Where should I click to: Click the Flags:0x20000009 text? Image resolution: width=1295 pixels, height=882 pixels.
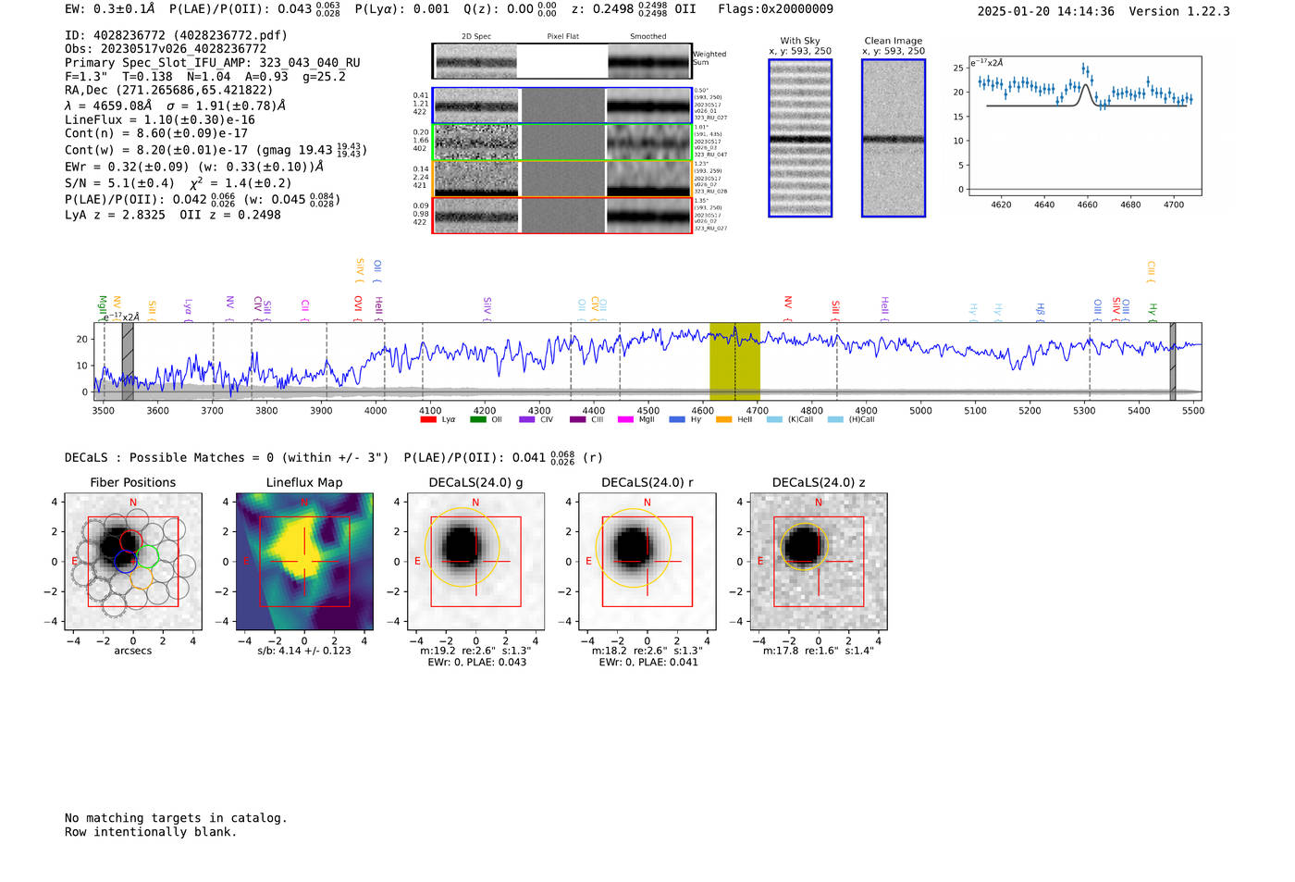click(x=775, y=9)
